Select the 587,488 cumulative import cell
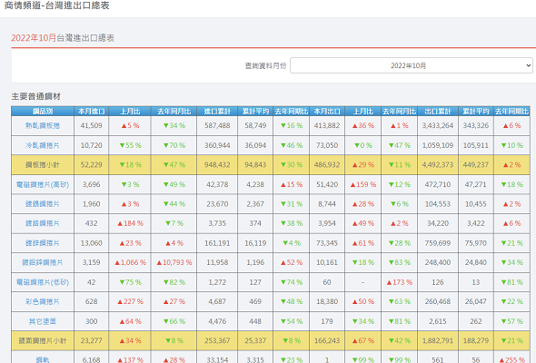 click(217, 125)
